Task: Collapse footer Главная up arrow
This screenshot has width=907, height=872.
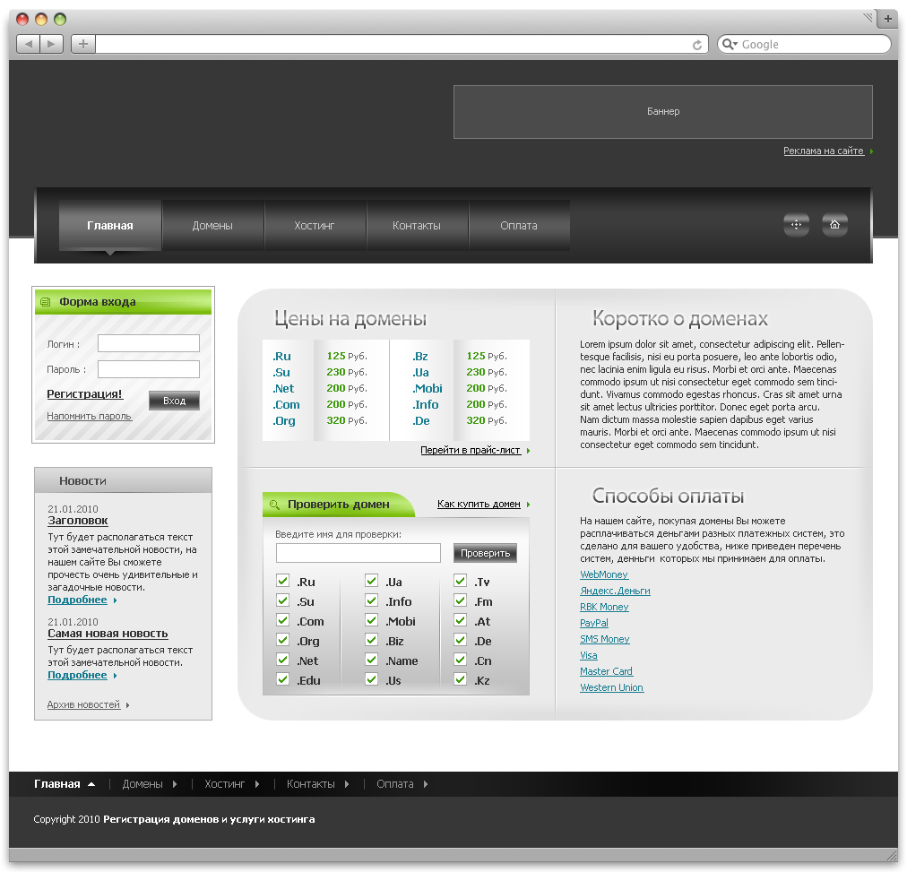Action: coord(91,785)
